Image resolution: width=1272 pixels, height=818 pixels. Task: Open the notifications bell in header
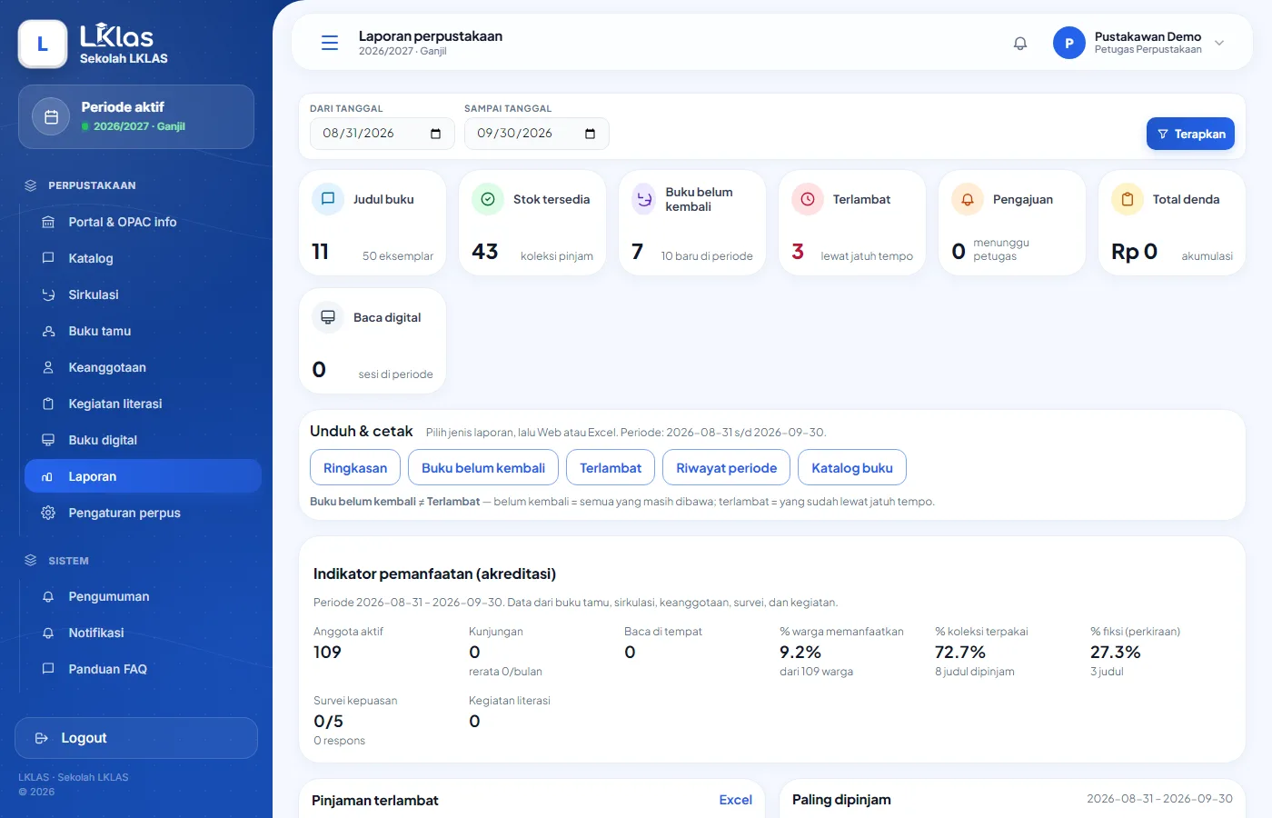click(x=1020, y=43)
